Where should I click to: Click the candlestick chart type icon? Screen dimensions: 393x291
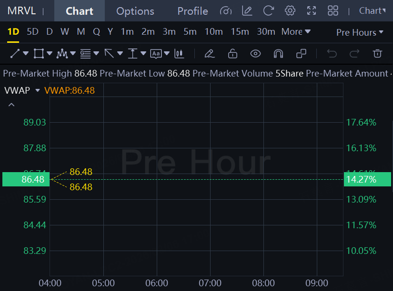[179, 54]
